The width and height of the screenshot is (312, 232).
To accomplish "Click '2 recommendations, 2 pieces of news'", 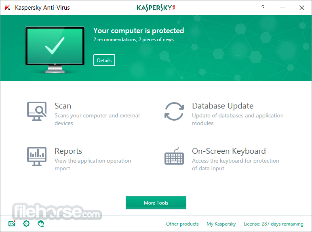I will coord(133,40).
